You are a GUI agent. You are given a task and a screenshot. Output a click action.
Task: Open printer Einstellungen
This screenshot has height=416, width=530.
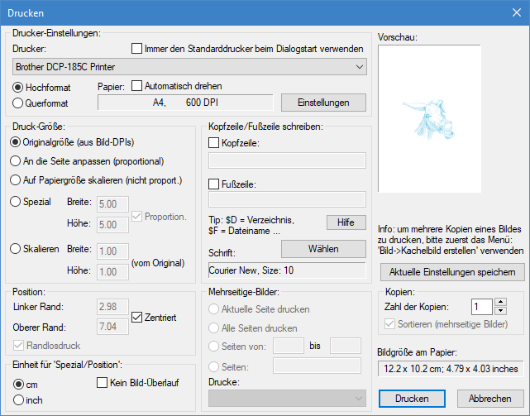point(323,103)
